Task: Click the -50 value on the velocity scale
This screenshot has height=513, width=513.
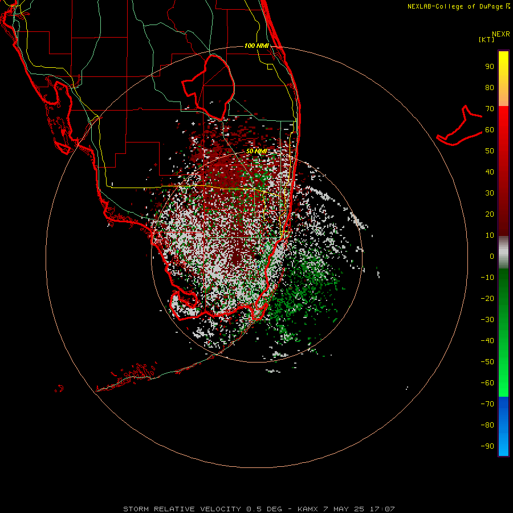Action: pyautogui.click(x=487, y=362)
